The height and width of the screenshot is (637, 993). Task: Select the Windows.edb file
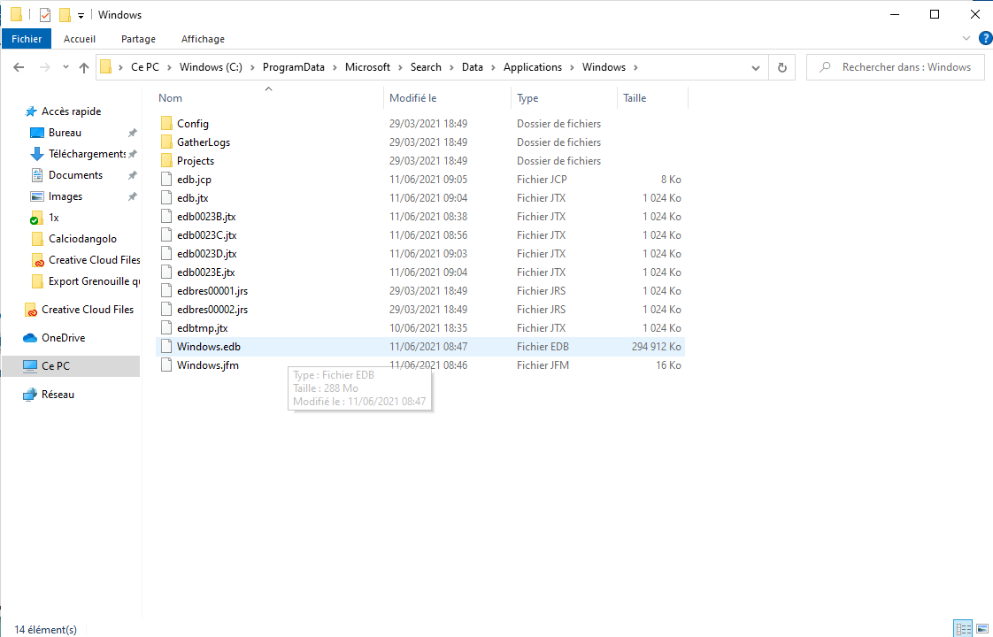point(208,347)
